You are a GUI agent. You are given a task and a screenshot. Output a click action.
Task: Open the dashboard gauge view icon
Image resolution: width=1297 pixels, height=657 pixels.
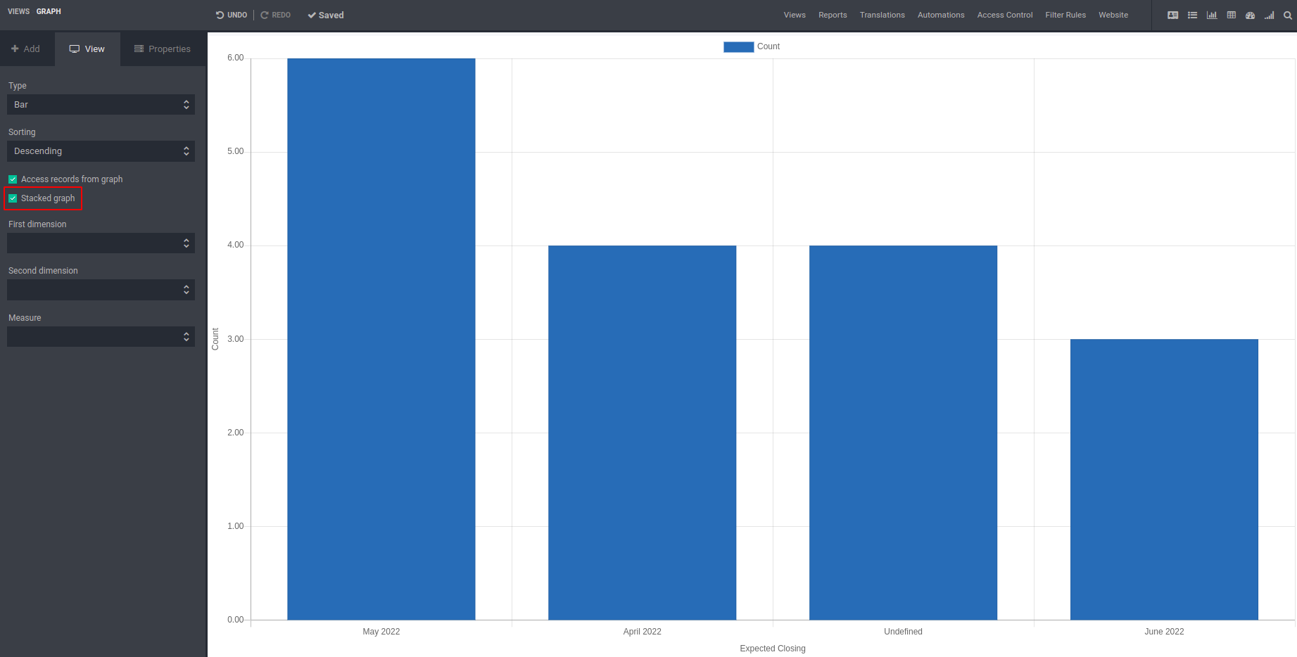click(1251, 15)
